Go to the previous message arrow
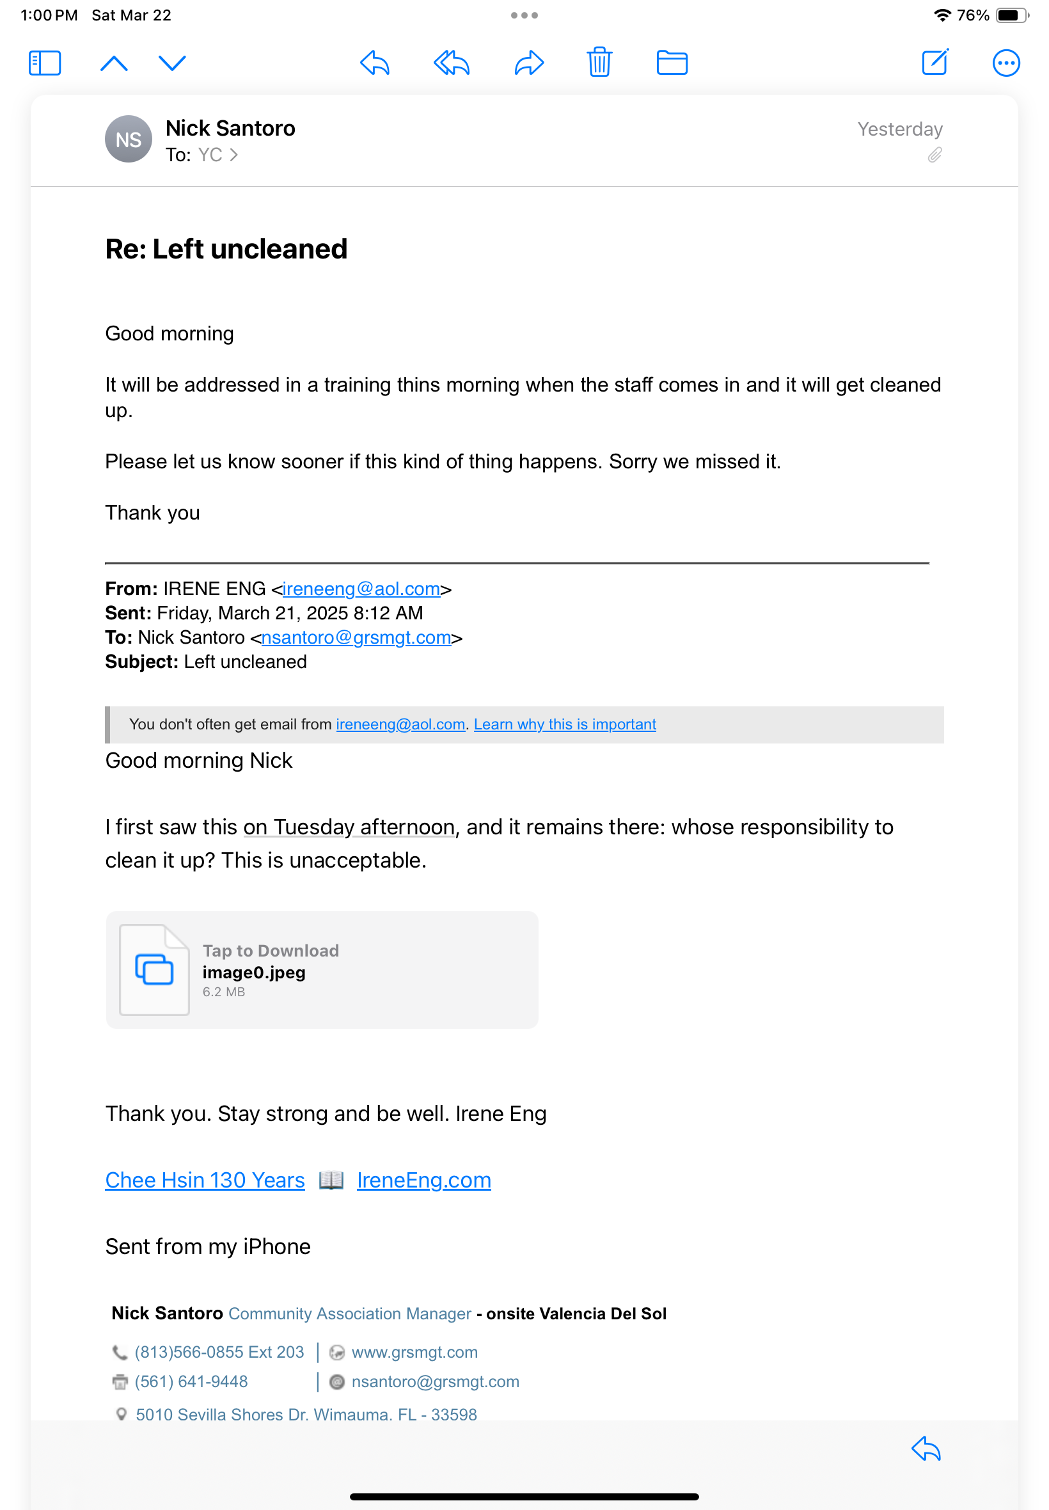This screenshot has width=1049, height=1510. coord(114,63)
